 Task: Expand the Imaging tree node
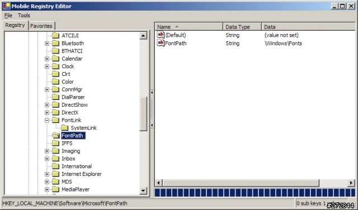pos(47,151)
